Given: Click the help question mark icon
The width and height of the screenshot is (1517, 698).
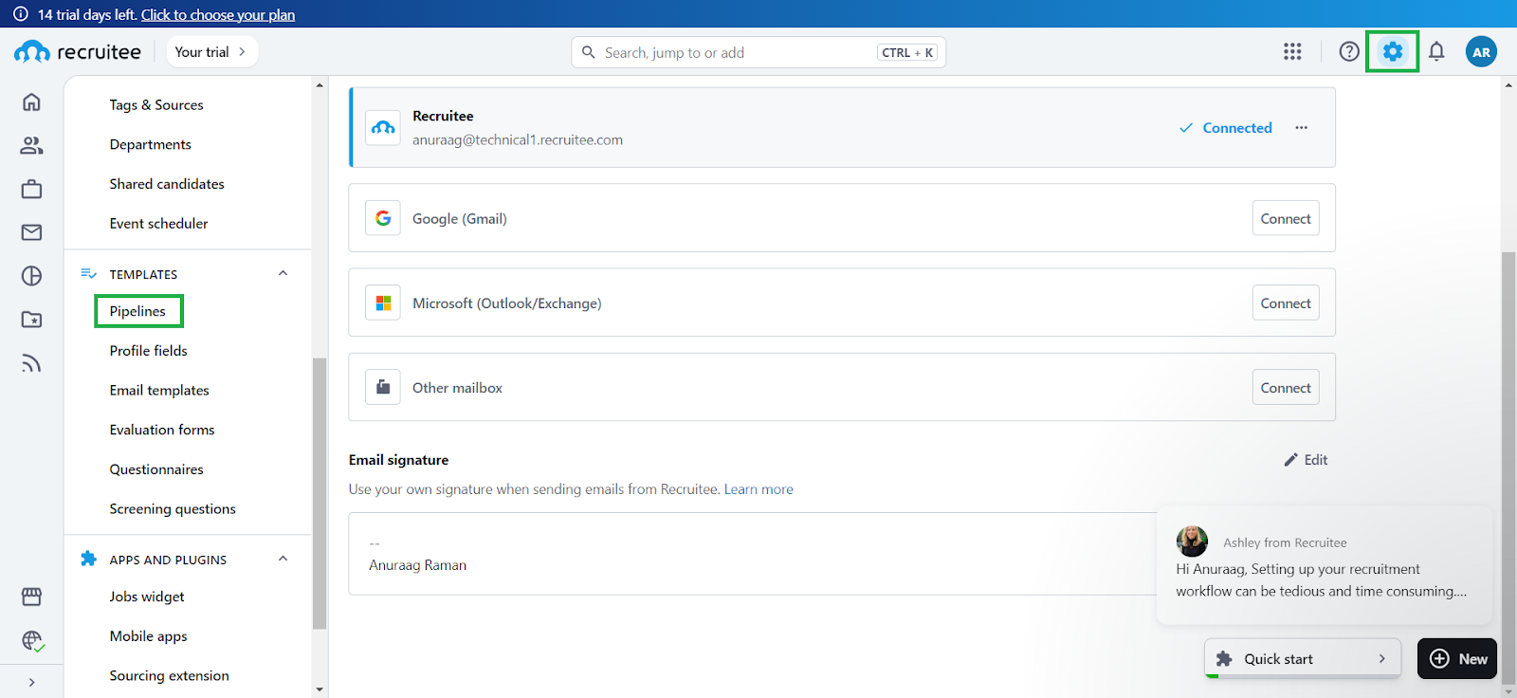Looking at the screenshot, I should click(x=1349, y=52).
